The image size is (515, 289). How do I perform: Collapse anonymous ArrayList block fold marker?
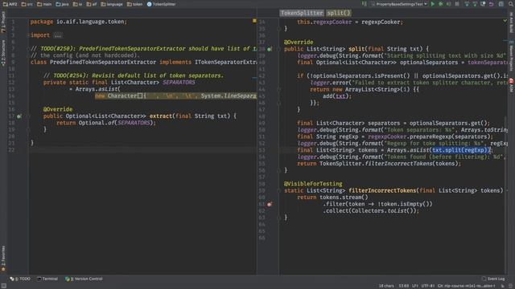pyautogui.click(x=278, y=89)
